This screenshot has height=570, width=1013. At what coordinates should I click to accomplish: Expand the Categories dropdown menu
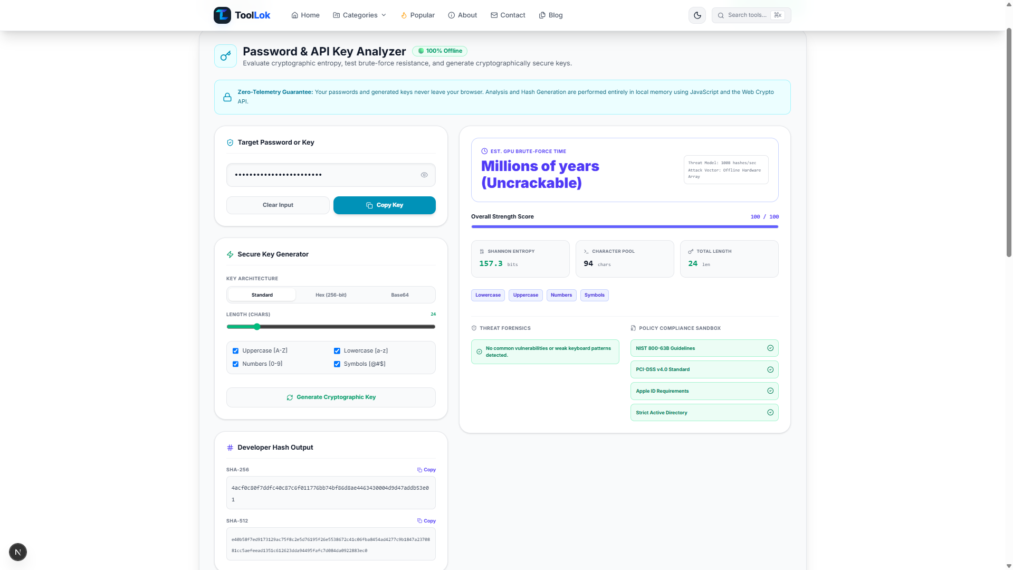[x=360, y=15]
